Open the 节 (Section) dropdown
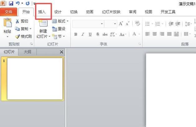The height and width of the screenshot is (127, 196). point(58,37)
